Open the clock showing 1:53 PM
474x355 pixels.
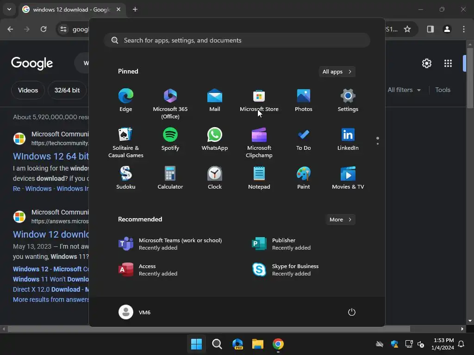443,344
